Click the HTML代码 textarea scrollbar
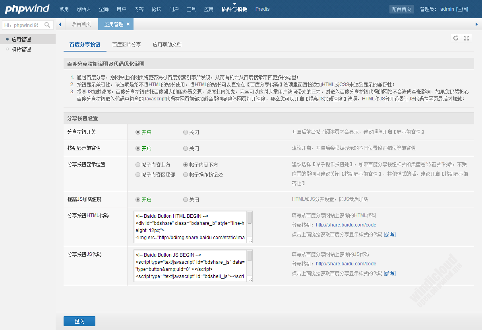Viewport: 482px width, 330px height. tap(250, 218)
